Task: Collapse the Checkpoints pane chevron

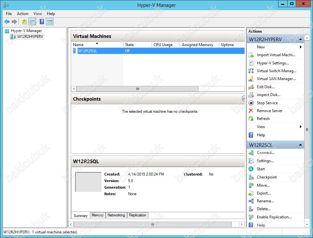Action: tap(243, 98)
